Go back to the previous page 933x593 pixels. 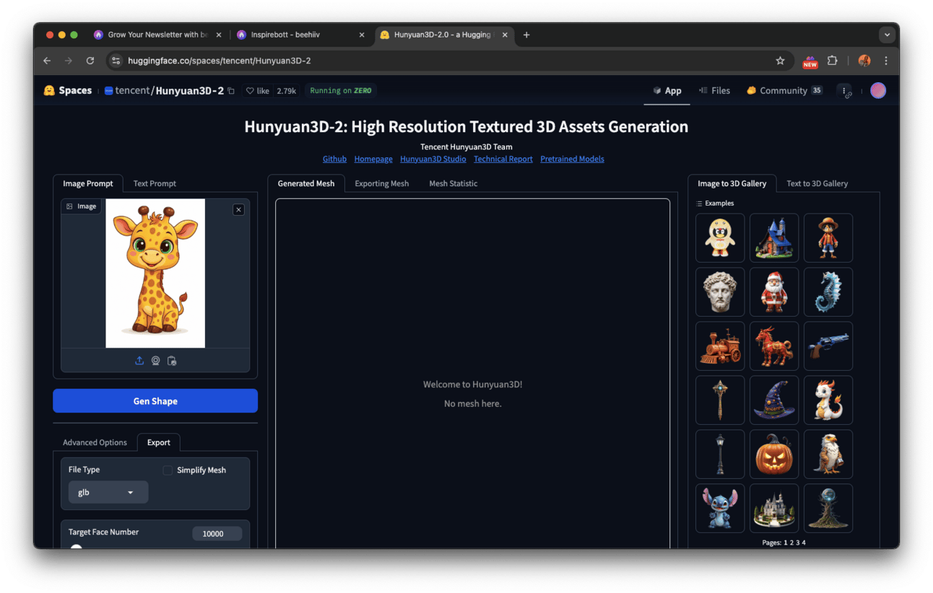(x=47, y=61)
